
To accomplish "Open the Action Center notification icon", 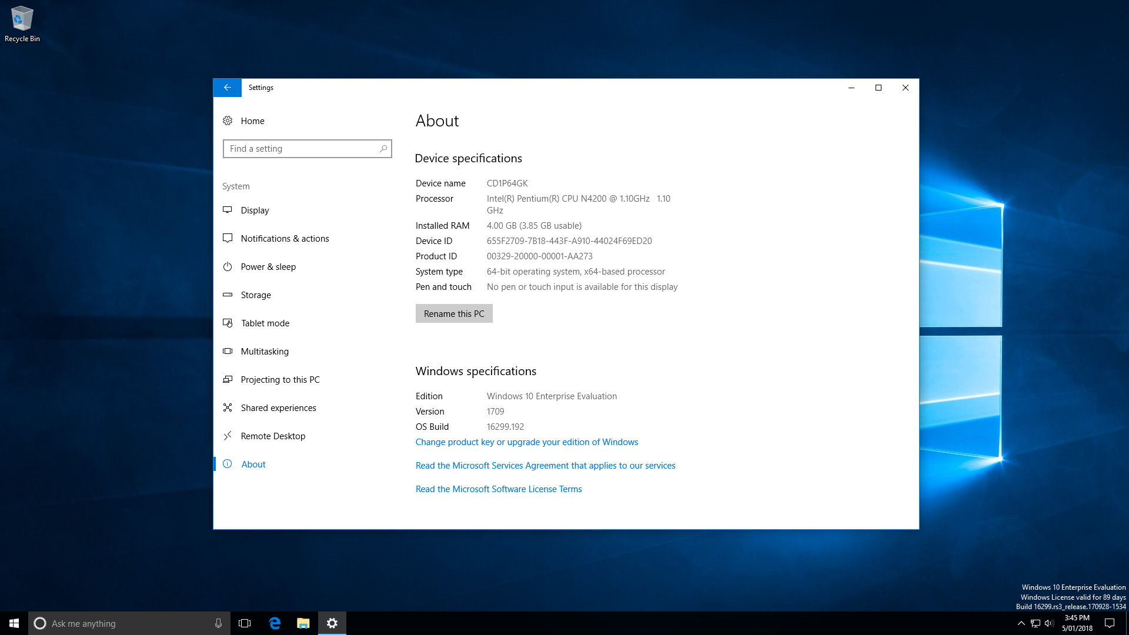I will click(1110, 623).
